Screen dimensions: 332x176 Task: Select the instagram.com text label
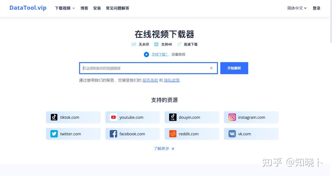[x=251, y=117]
